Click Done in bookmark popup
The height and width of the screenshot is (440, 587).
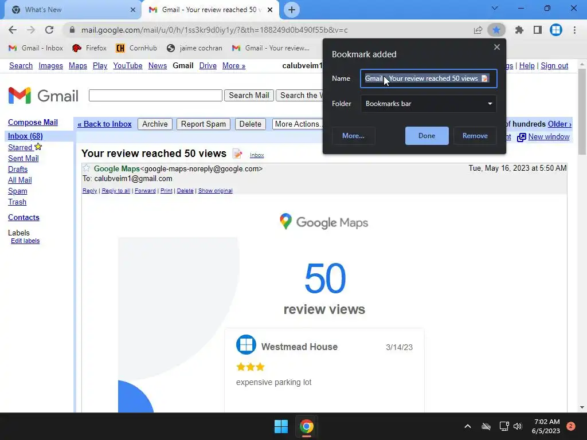426,136
